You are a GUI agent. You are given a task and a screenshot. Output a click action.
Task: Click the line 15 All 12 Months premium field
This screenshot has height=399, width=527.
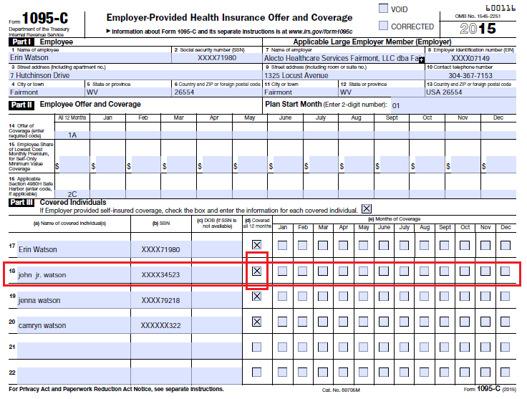click(x=74, y=164)
